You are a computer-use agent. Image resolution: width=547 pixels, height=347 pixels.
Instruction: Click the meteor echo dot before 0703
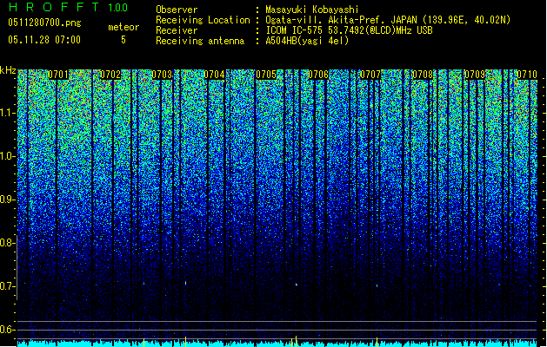point(143,284)
